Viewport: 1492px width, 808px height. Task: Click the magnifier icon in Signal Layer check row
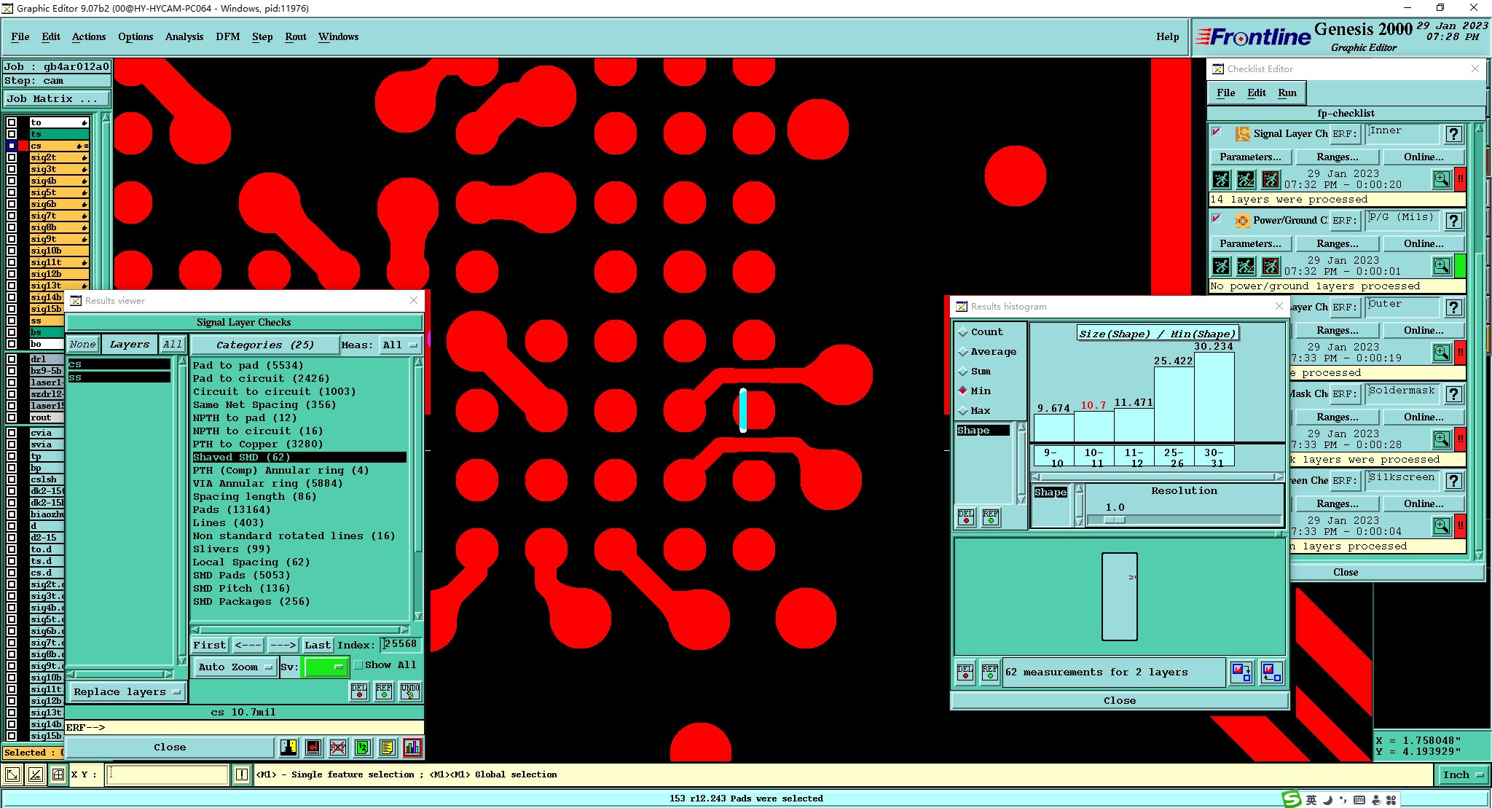(x=1441, y=179)
